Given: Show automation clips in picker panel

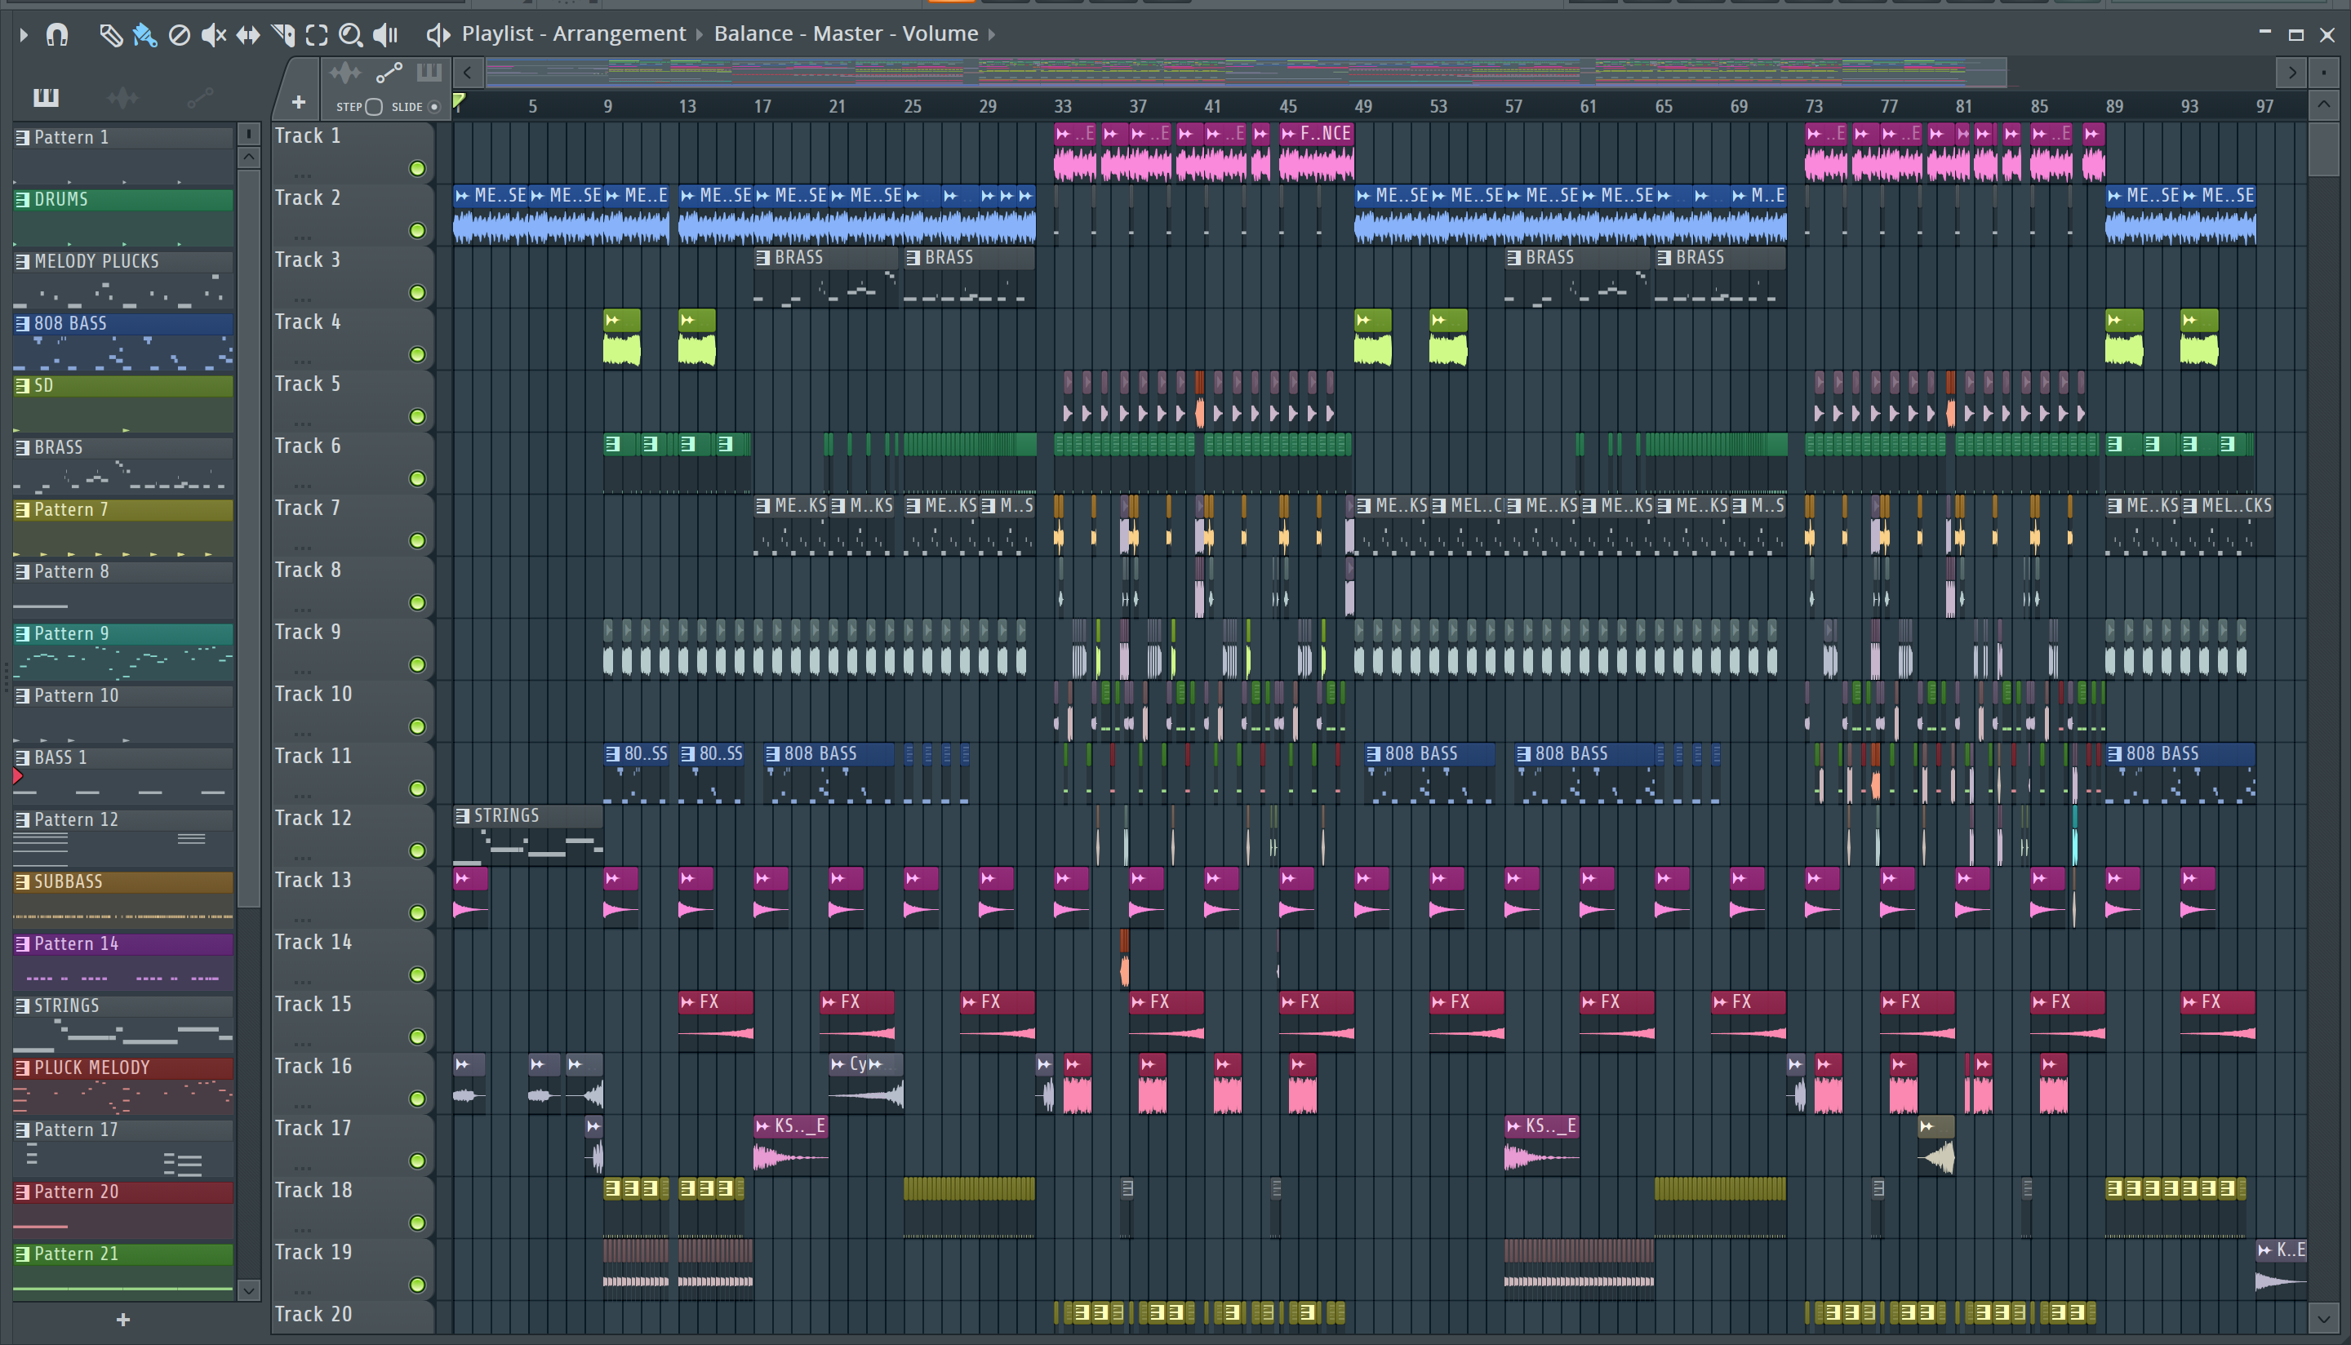Looking at the screenshot, I should click(x=199, y=97).
